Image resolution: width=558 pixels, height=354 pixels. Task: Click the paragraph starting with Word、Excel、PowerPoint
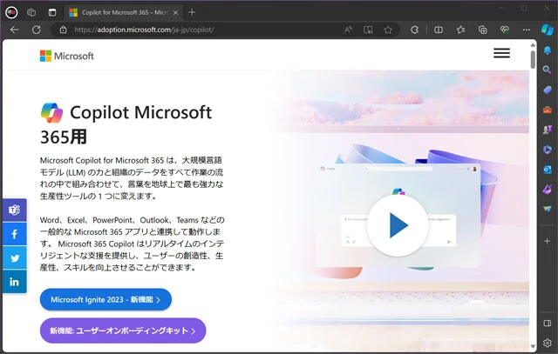tap(132, 244)
